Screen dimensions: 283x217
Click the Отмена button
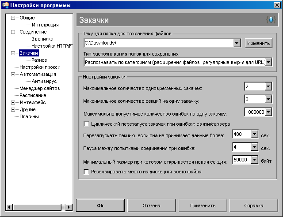tap(151, 206)
